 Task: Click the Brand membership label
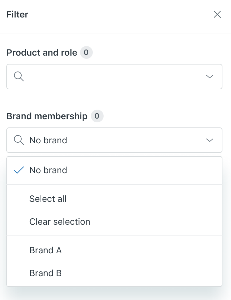point(47,116)
